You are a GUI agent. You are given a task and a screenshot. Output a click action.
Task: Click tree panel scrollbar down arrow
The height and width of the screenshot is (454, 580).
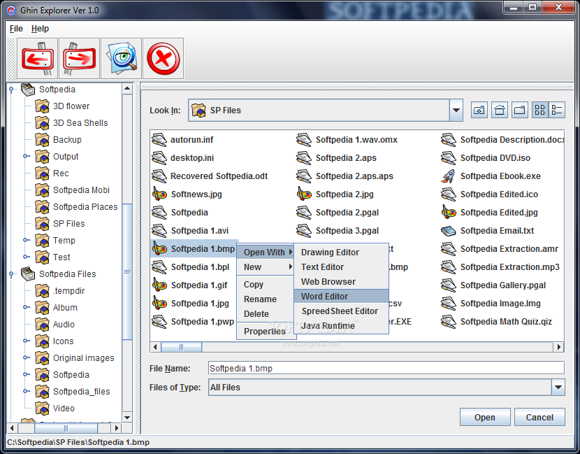click(x=127, y=418)
